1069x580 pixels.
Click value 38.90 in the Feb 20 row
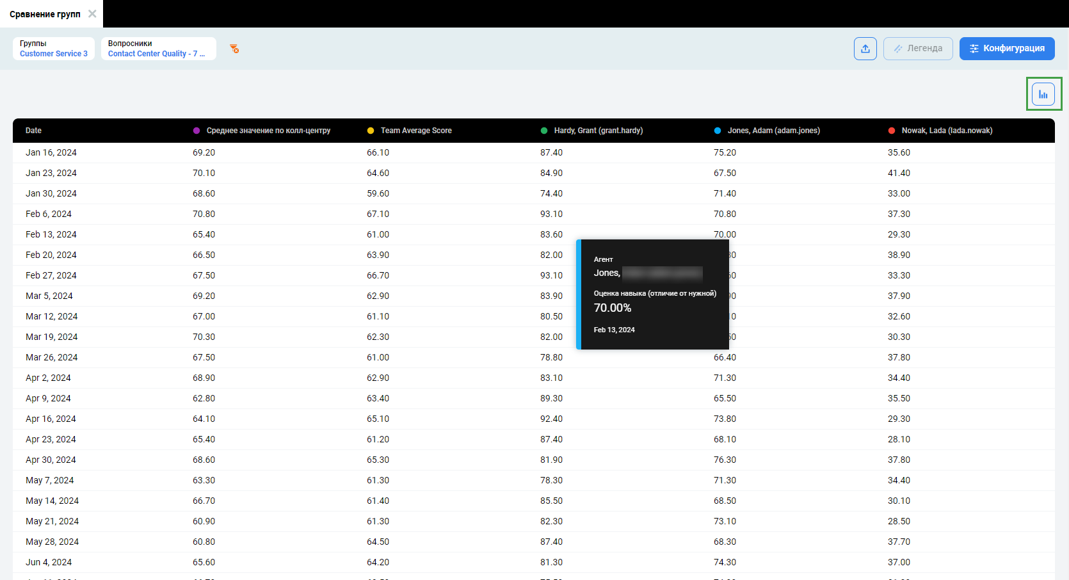(x=899, y=255)
